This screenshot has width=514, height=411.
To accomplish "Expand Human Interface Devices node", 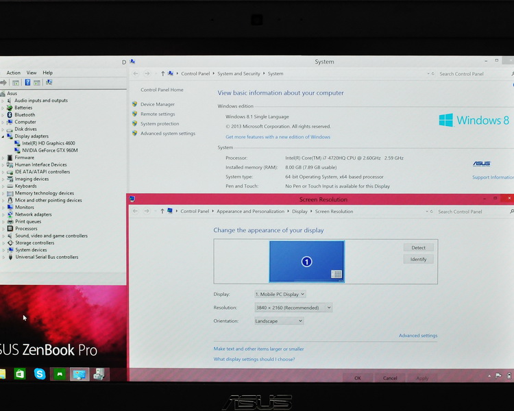I will [x=3, y=165].
